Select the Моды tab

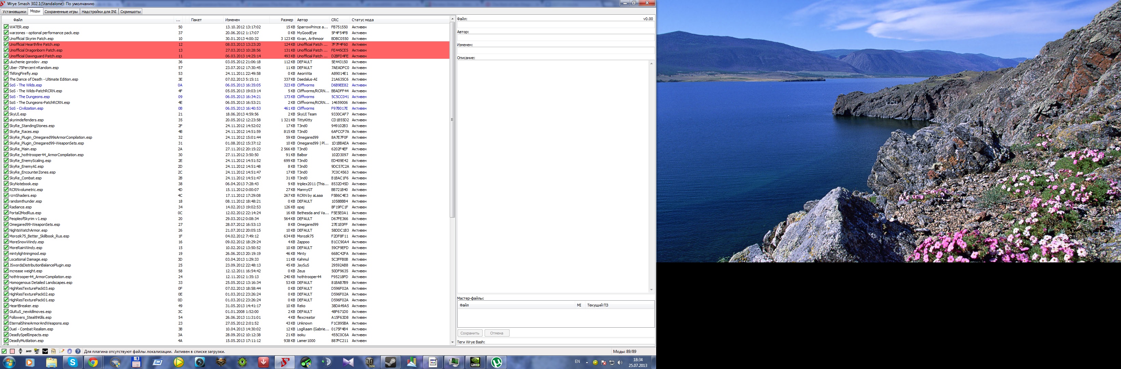[35, 11]
